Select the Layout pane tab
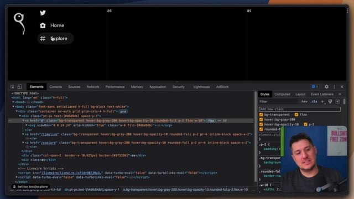Image resolution: width=354 pixels, height=199 pixels. click(x=300, y=95)
